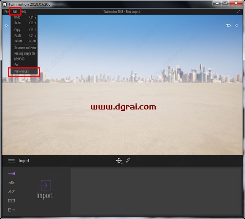Select Resource collector in Edit menu

(x=25, y=48)
